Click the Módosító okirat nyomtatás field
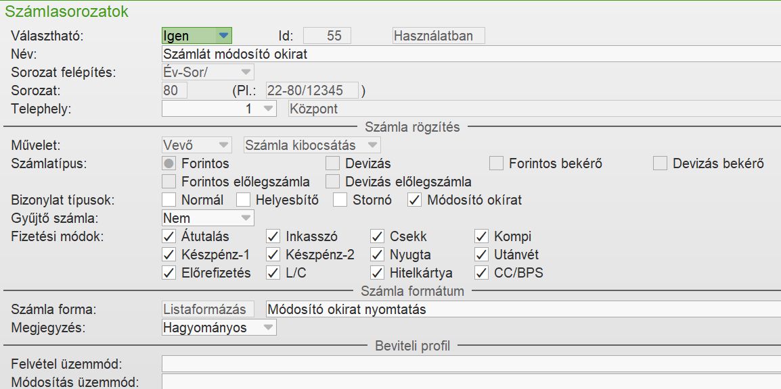This screenshot has height=389, width=781. (521, 309)
